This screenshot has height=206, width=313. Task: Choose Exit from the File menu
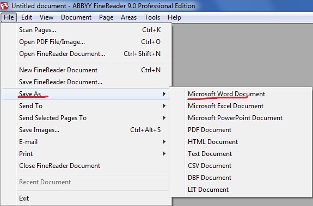87,198
